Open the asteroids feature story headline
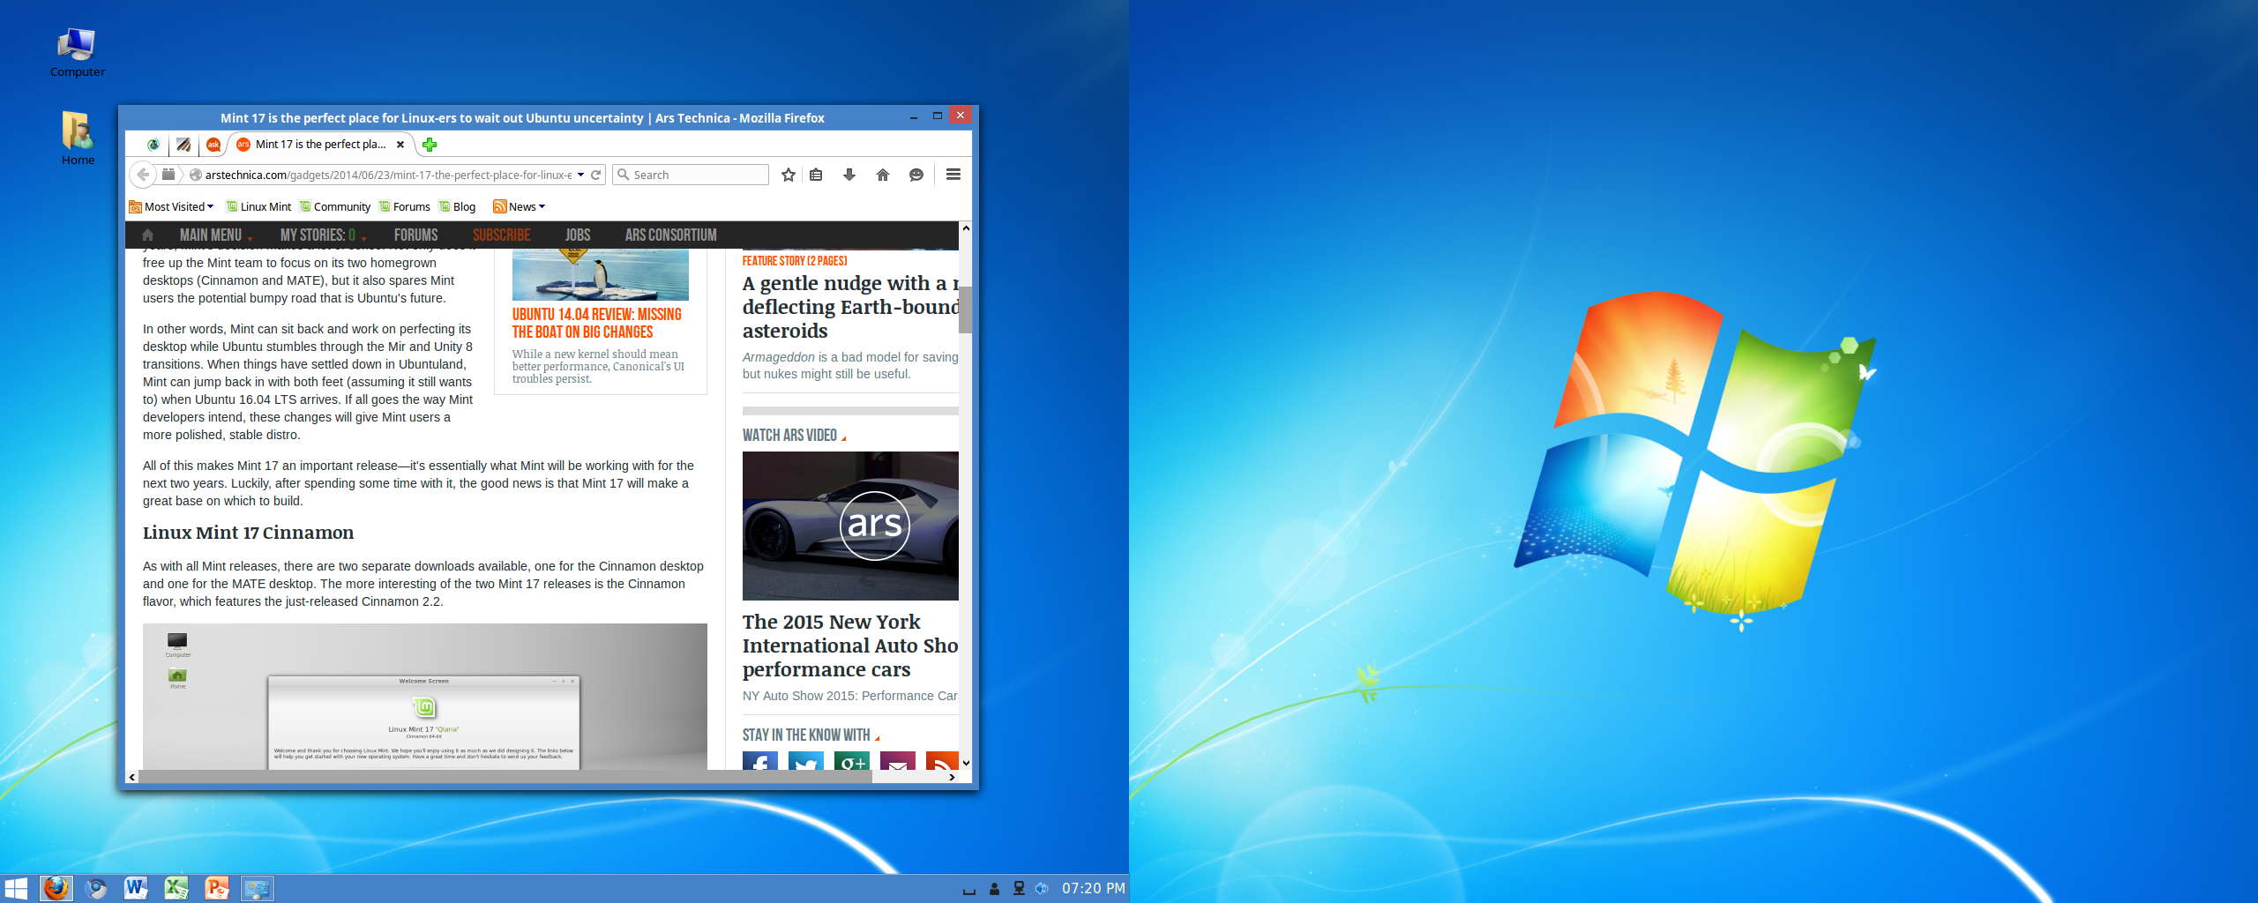Screen dimensions: 2258x903 pos(850,307)
